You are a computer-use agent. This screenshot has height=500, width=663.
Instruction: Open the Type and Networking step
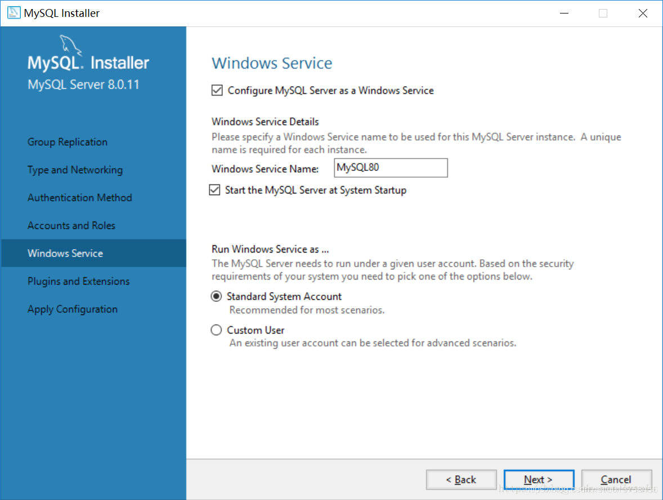pyautogui.click(x=75, y=169)
